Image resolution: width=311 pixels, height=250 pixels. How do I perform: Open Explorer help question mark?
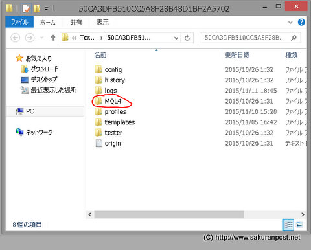point(301,22)
